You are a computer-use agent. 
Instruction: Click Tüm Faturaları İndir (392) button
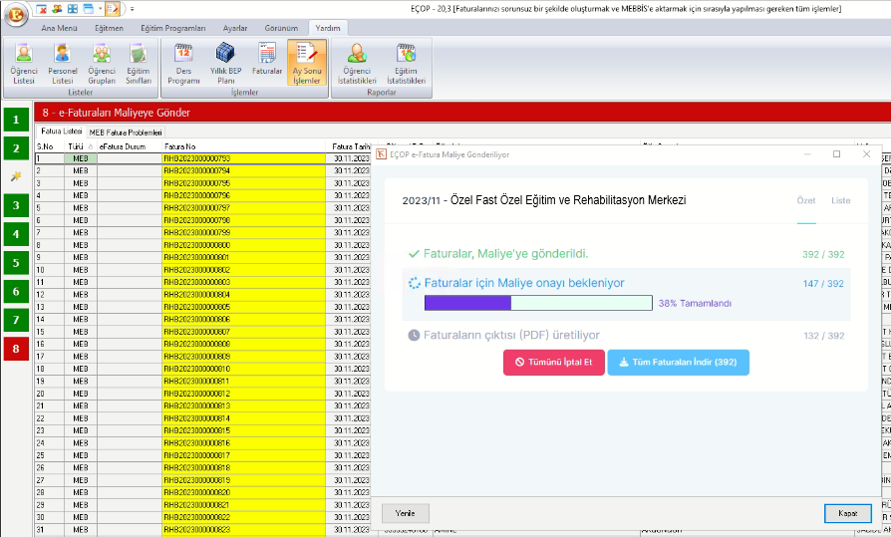pos(678,362)
